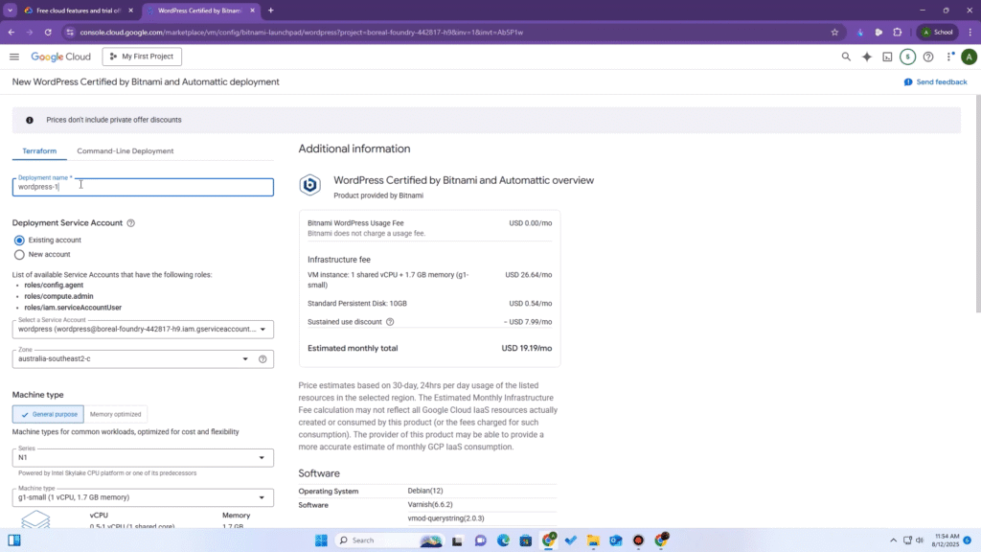Select the Existing account radio button
Viewport: 981px width, 552px height.
pos(19,241)
